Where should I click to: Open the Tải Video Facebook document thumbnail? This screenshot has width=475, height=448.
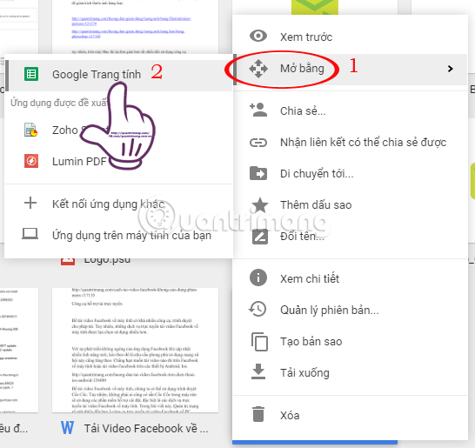point(135,350)
